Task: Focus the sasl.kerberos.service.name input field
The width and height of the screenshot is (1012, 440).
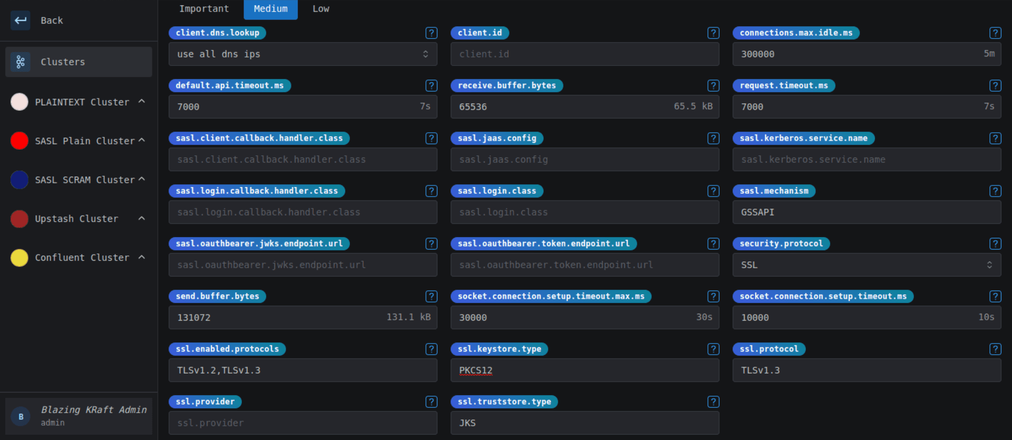Action: 867,159
